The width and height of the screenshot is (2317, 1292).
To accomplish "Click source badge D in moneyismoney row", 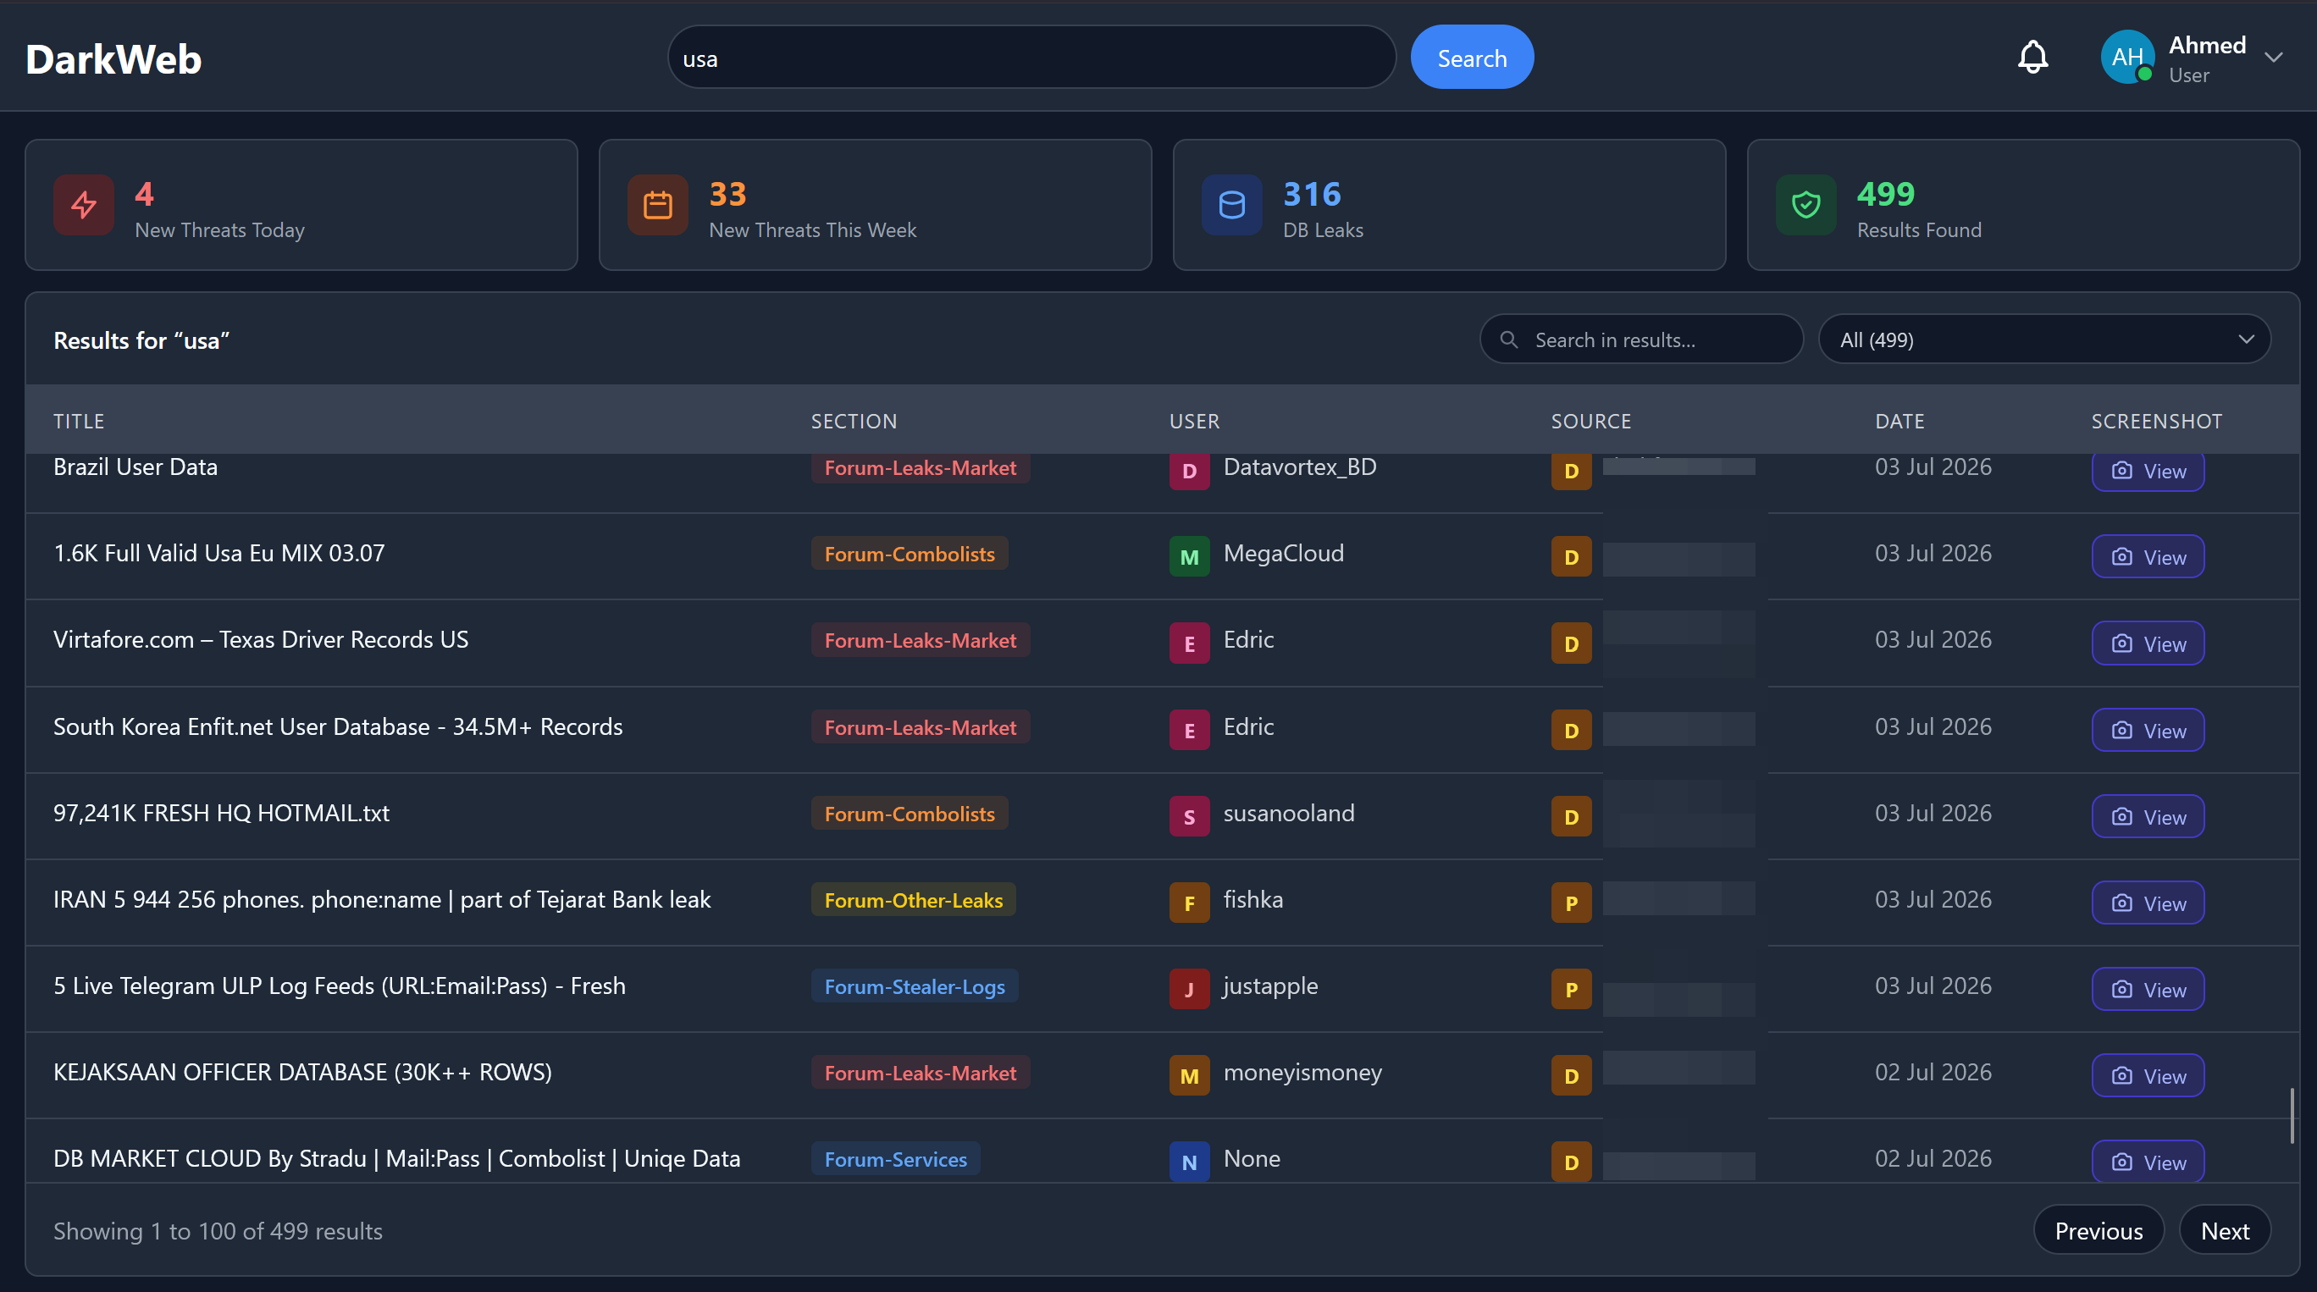I will tap(1572, 1075).
